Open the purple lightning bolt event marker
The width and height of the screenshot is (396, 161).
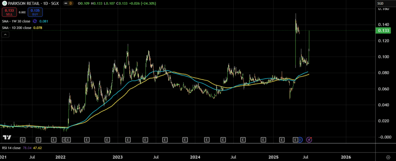point(309,139)
